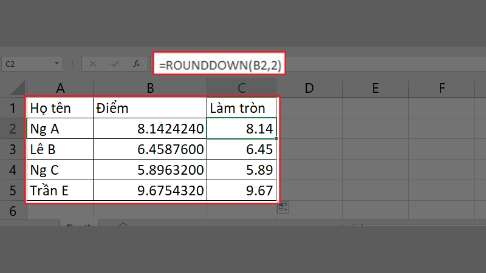Select row 2 header
The height and width of the screenshot is (273, 486).
(x=13, y=129)
